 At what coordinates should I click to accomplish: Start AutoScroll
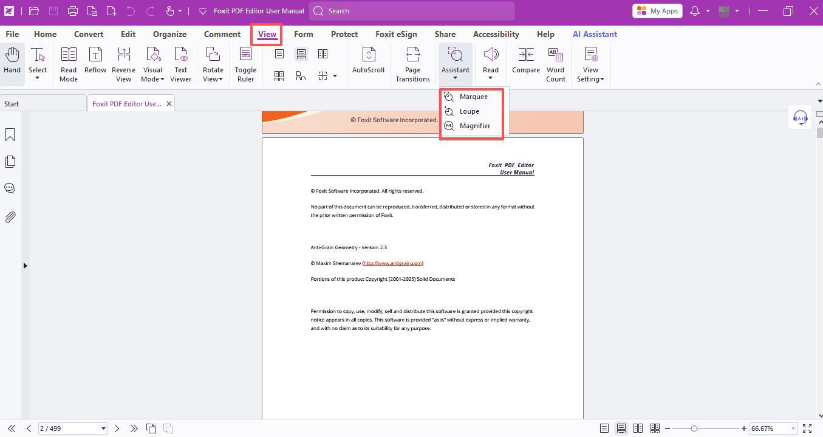click(368, 61)
